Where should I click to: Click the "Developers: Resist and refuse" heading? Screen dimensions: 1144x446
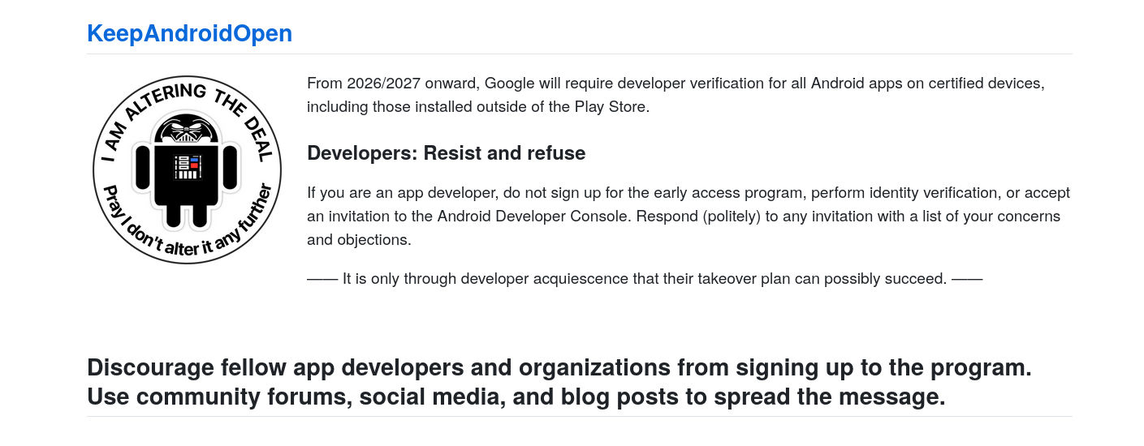click(x=446, y=153)
